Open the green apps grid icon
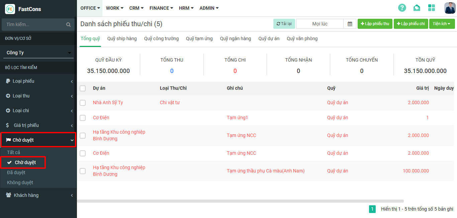 click(x=432, y=8)
